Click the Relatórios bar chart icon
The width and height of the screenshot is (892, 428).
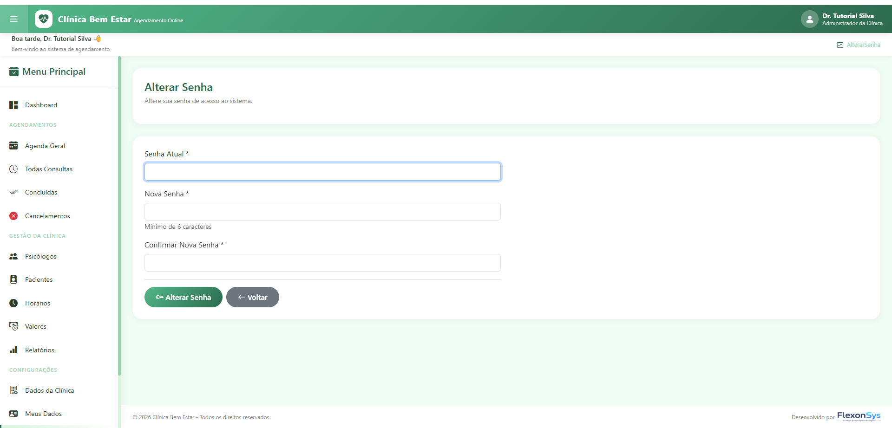(13, 350)
